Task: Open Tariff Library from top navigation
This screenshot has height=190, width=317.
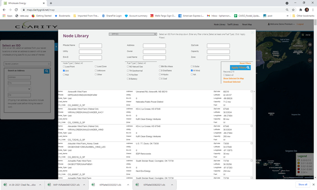Action: (x=233, y=24)
